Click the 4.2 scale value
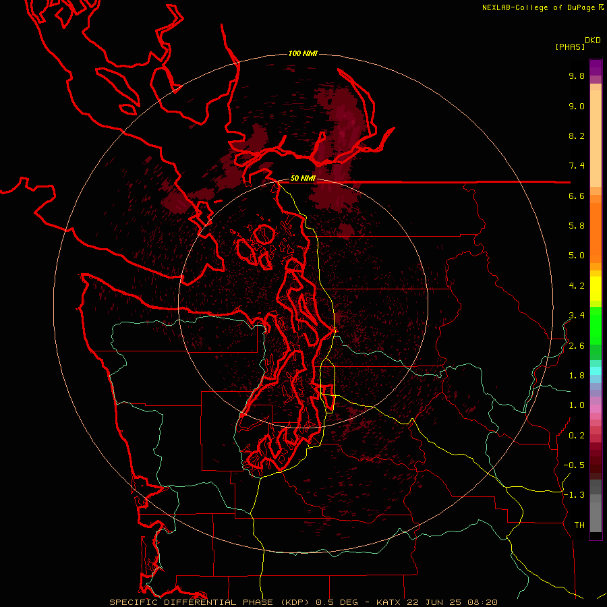The width and height of the screenshot is (607, 607). pyautogui.click(x=577, y=286)
